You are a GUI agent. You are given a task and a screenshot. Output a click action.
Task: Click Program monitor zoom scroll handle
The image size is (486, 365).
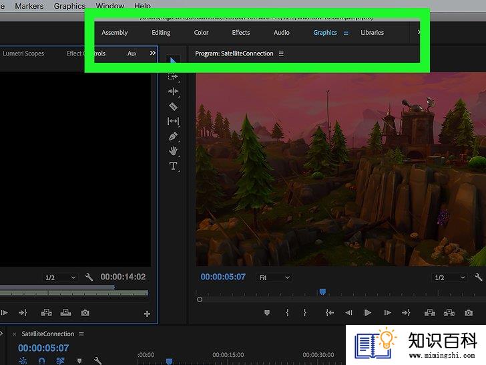tap(200, 299)
